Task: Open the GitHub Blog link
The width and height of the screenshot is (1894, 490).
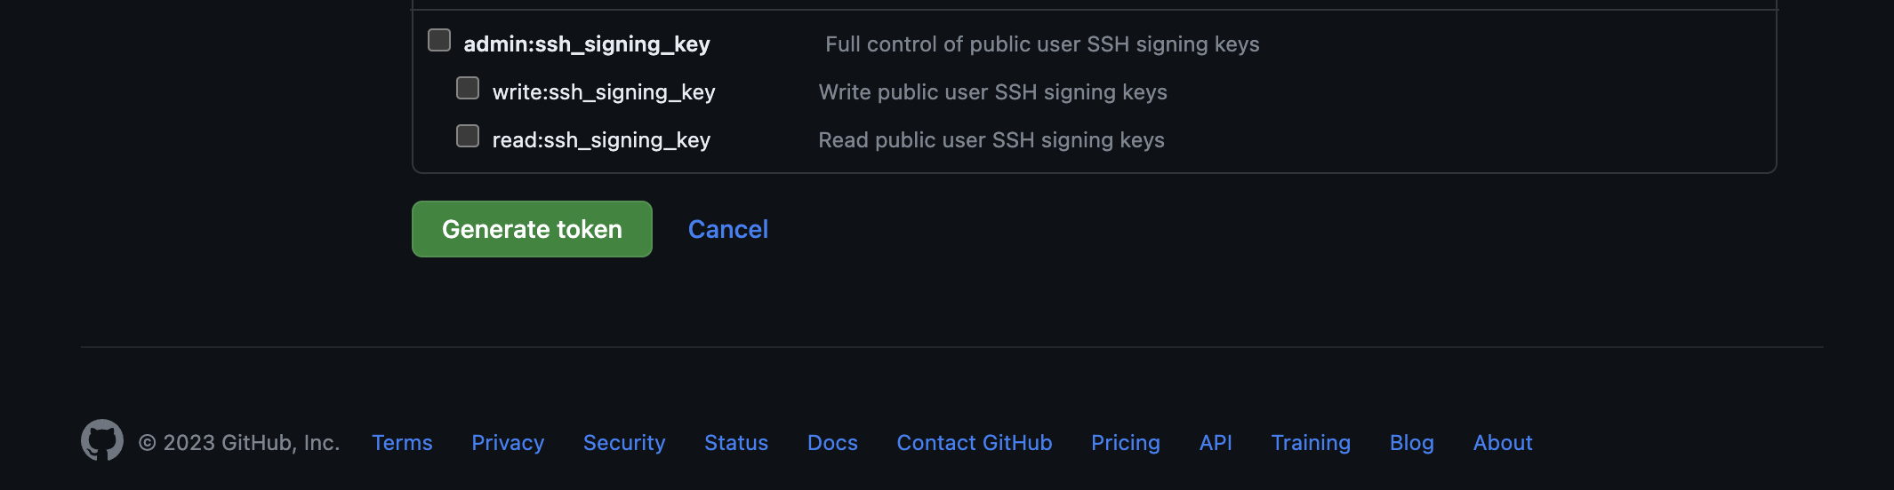Action: point(1412,442)
